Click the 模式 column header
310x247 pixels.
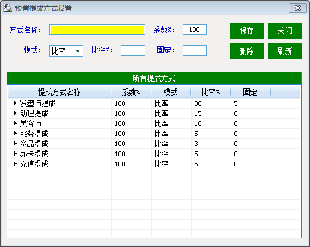[x=171, y=92]
